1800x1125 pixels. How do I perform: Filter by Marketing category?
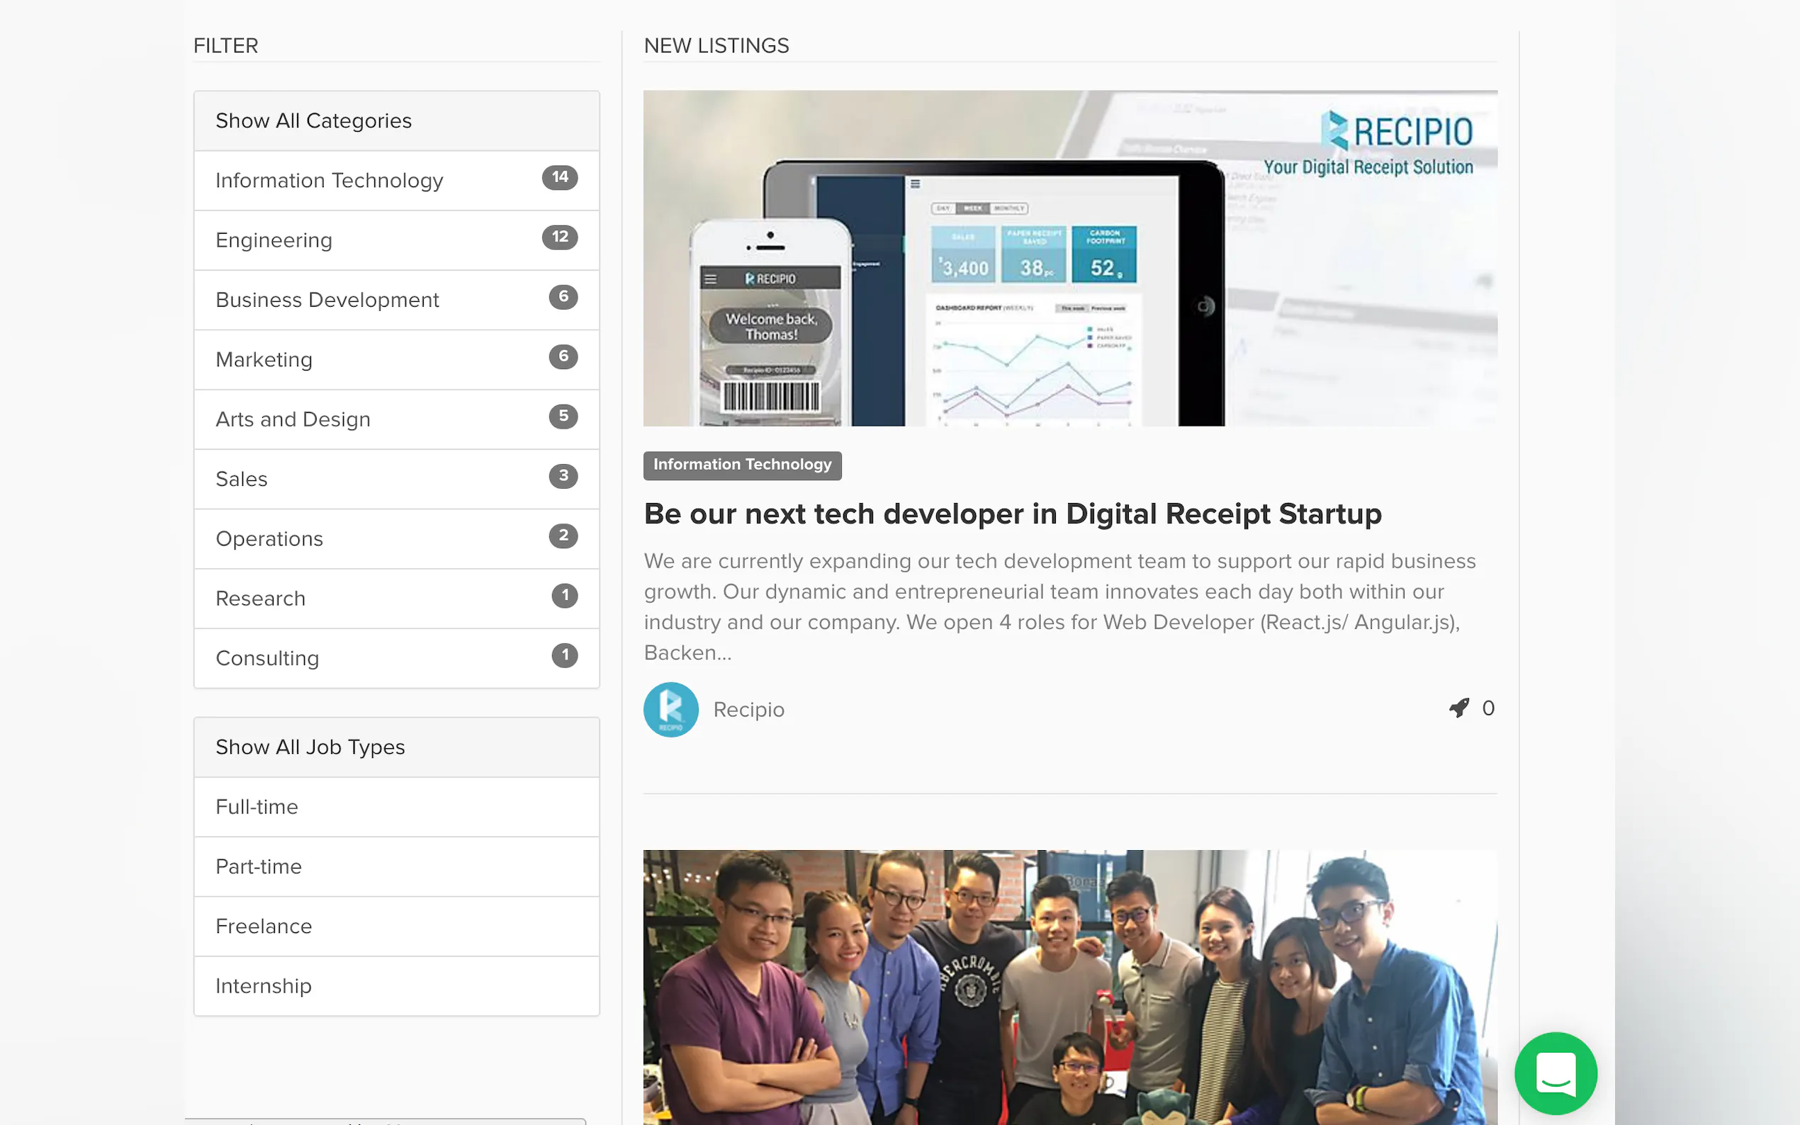(x=264, y=360)
